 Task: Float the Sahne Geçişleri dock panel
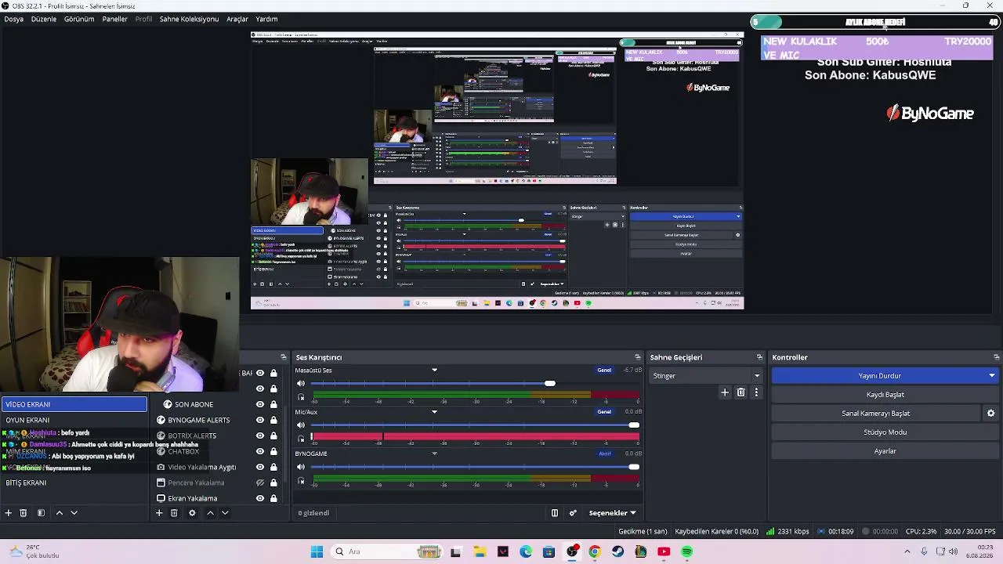pyautogui.click(x=759, y=357)
